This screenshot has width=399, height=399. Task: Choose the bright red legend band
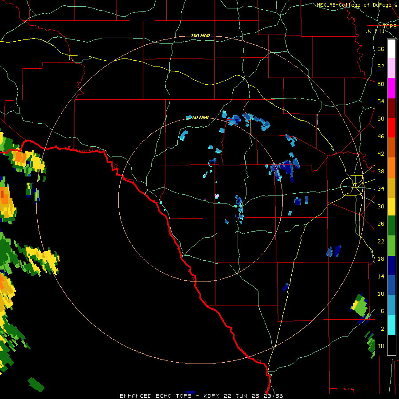tap(391, 128)
